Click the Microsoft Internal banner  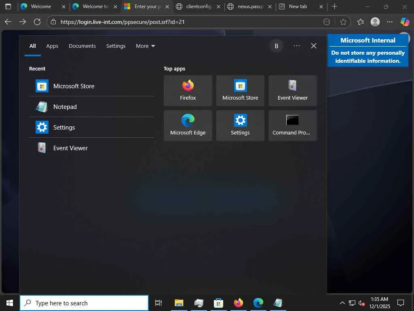(x=368, y=51)
